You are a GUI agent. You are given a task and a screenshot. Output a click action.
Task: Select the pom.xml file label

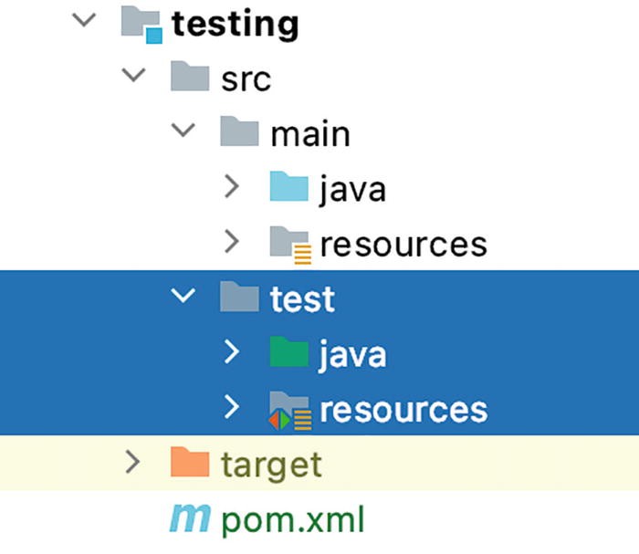(x=293, y=519)
